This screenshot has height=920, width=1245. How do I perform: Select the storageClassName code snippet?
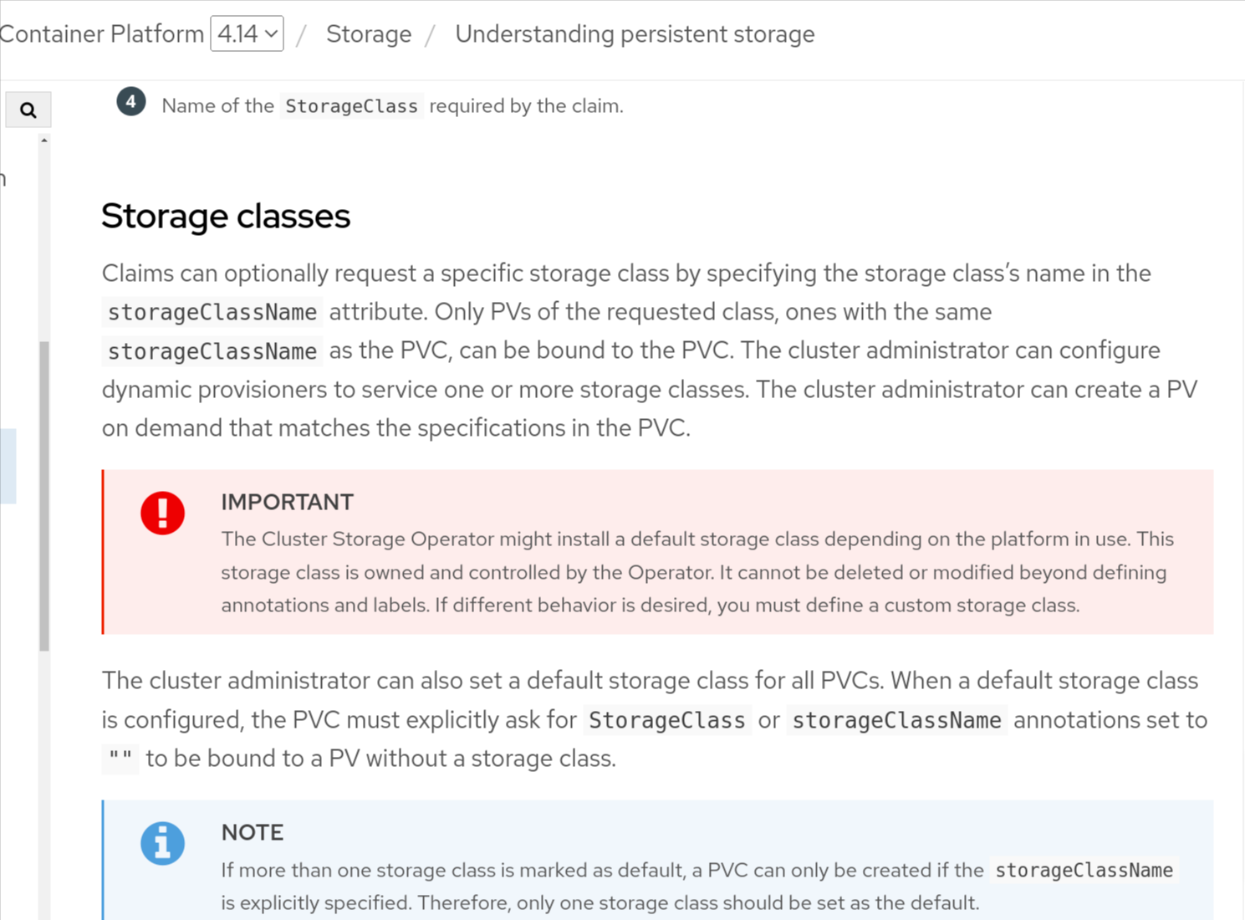[211, 311]
